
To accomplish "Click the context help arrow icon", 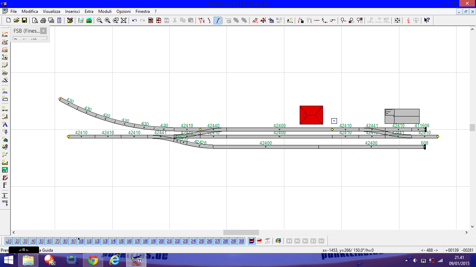I will (427, 21).
